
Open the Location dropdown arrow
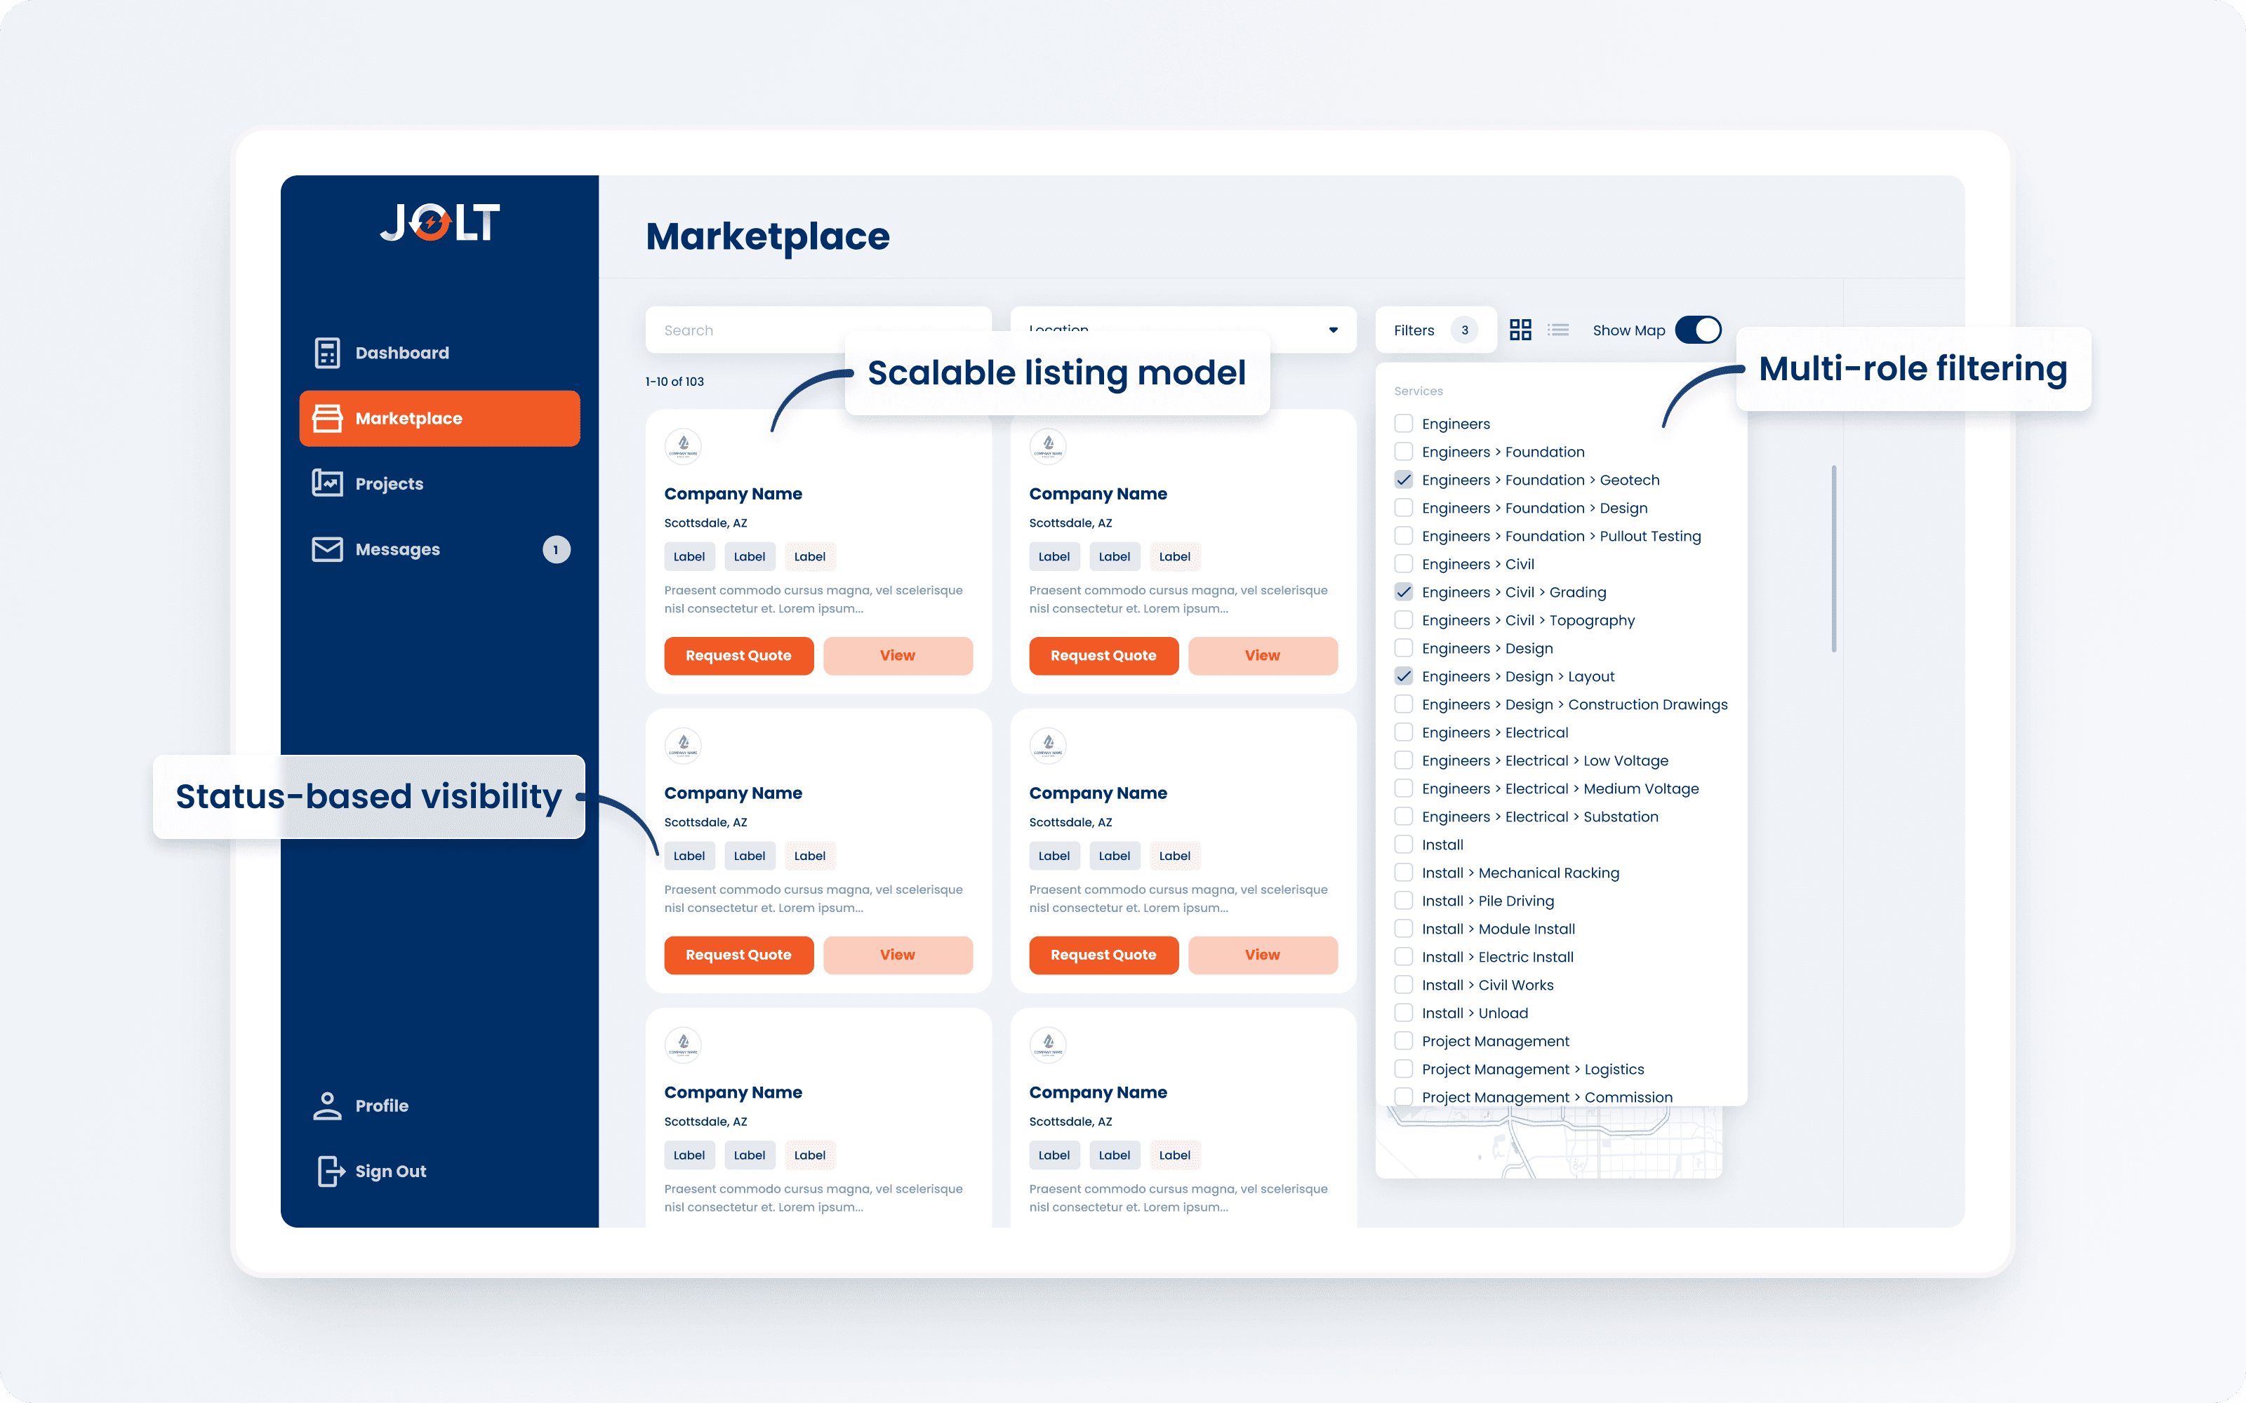click(1333, 330)
